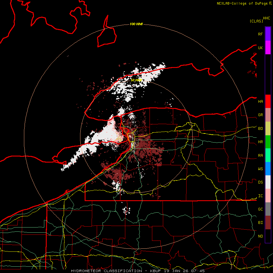The height and width of the screenshot is (273, 273).
Task: Select the BD yellow legend swatch
Action: point(268,129)
